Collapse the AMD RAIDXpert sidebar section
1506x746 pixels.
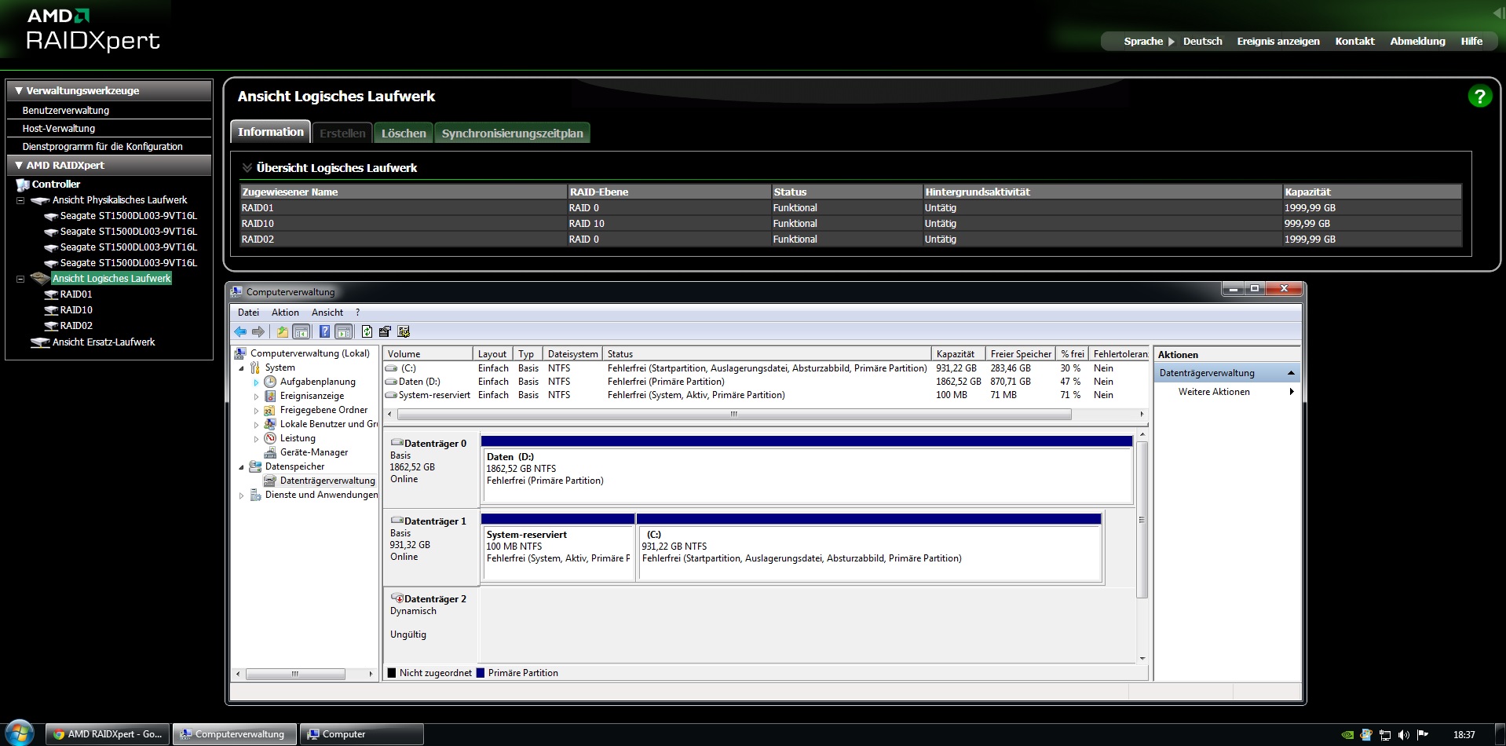(19, 166)
